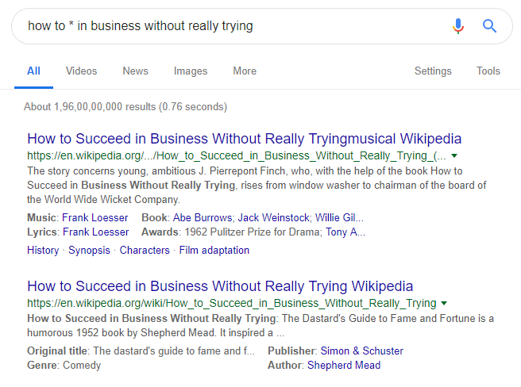
Task: Select the All results tab
Action: pos(33,71)
